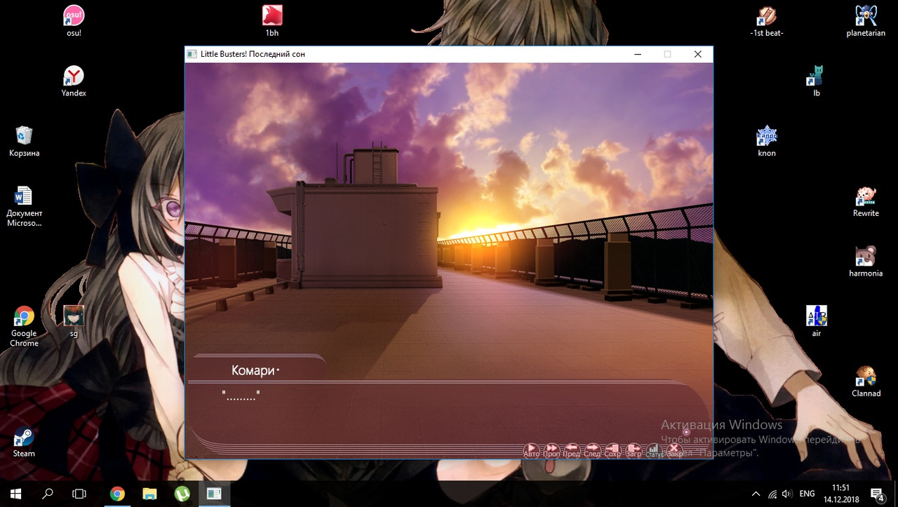Open the Загр load menu
898x507 pixels.
tap(634, 449)
